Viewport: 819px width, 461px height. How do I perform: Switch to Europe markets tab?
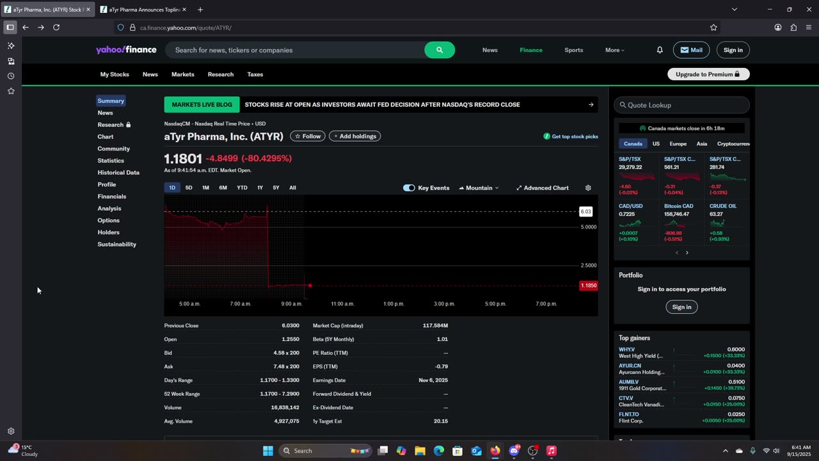(x=678, y=144)
